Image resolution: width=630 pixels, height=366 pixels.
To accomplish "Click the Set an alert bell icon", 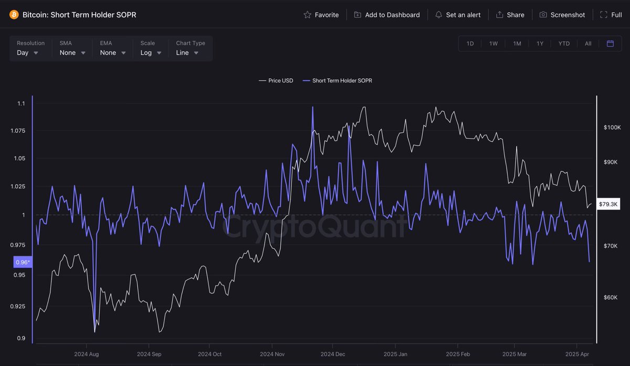I will pos(439,15).
